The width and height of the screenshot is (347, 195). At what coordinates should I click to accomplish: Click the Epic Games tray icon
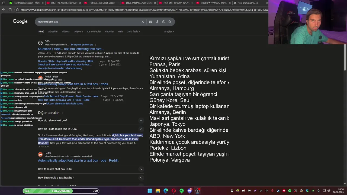tap(266, 191)
